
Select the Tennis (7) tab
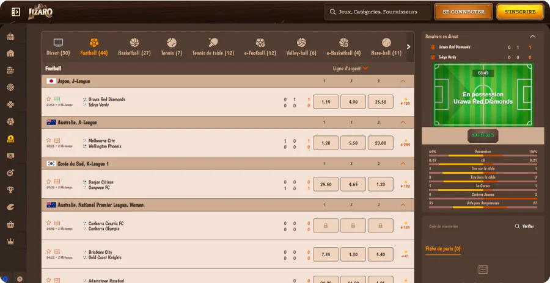click(x=172, y=48)
